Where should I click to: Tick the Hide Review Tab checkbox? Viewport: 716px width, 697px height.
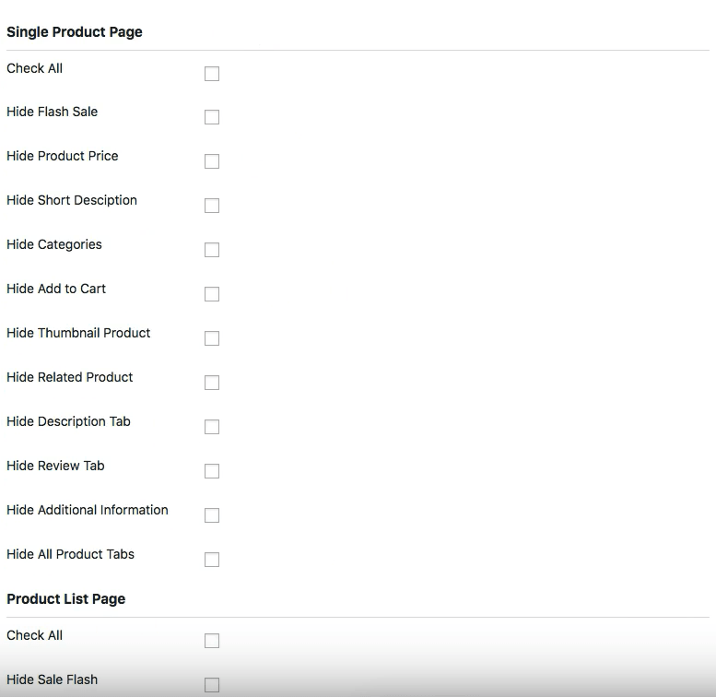212,471
